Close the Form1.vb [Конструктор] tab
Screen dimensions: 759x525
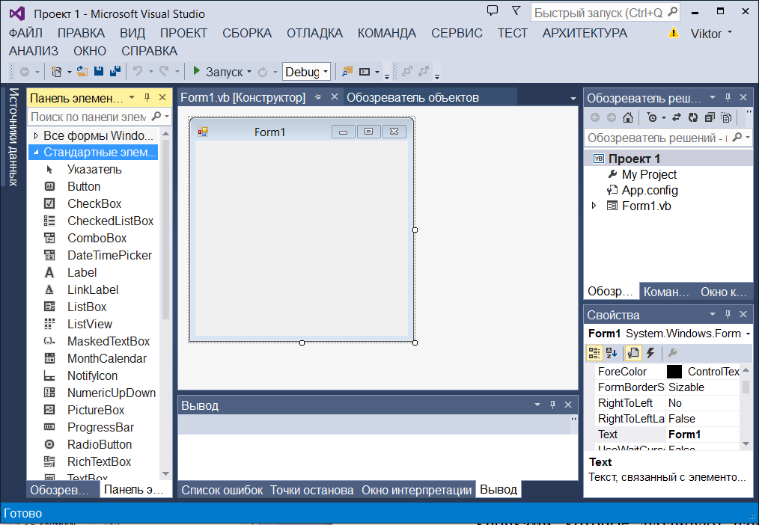[x=334, y=97]
